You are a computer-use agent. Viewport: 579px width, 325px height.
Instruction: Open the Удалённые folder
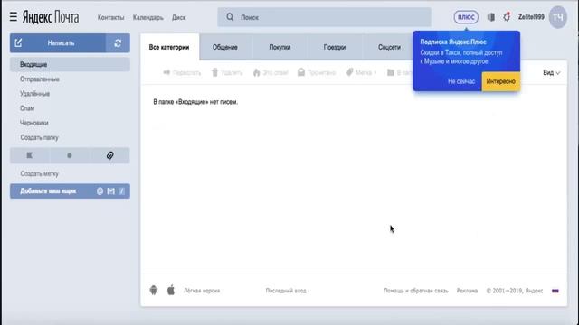(x=34, y=94)
